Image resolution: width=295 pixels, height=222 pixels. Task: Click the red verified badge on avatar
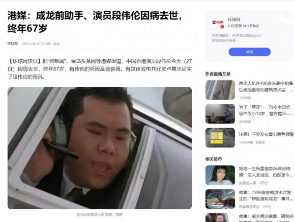point(222,26)
